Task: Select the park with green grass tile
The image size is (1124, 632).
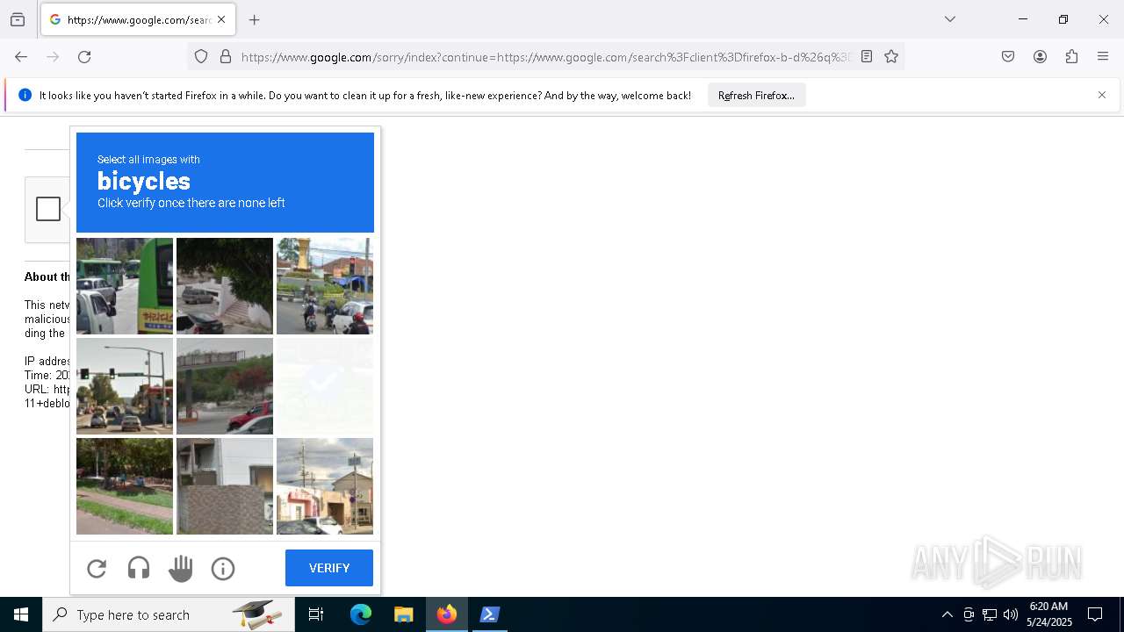Action: coord(125,486)
